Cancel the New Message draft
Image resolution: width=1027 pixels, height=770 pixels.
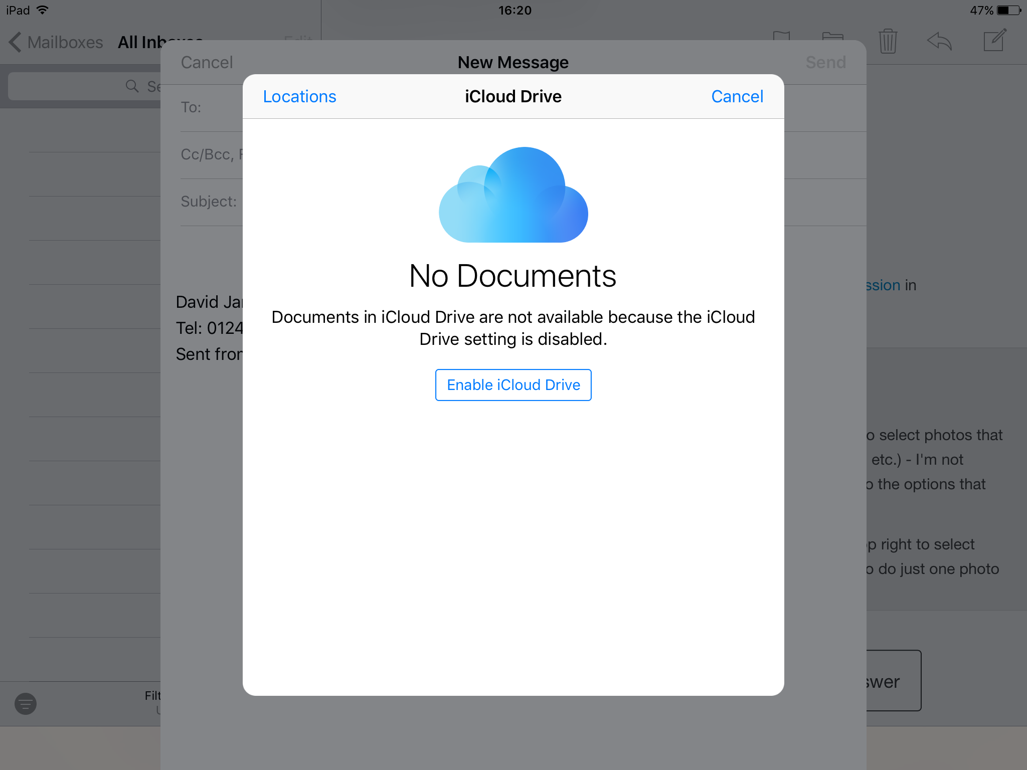[207, 62]
